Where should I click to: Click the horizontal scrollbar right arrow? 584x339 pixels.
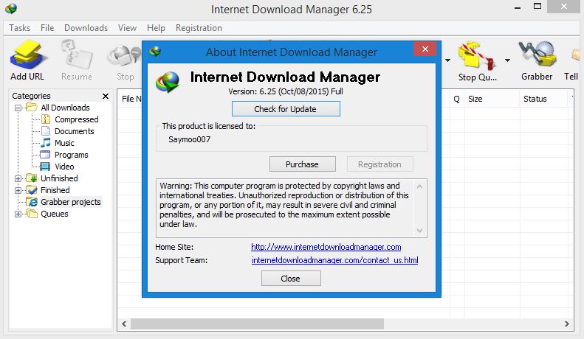[x=566, y=324]
